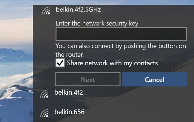Screen dimensions: 194x122
Task: Click the Wi-Fi signal icon beside belkin.656
Action: click(44, 113)
